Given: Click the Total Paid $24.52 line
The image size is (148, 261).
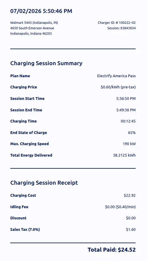Looking at the screenshot, I should click(x=112, y=250).
